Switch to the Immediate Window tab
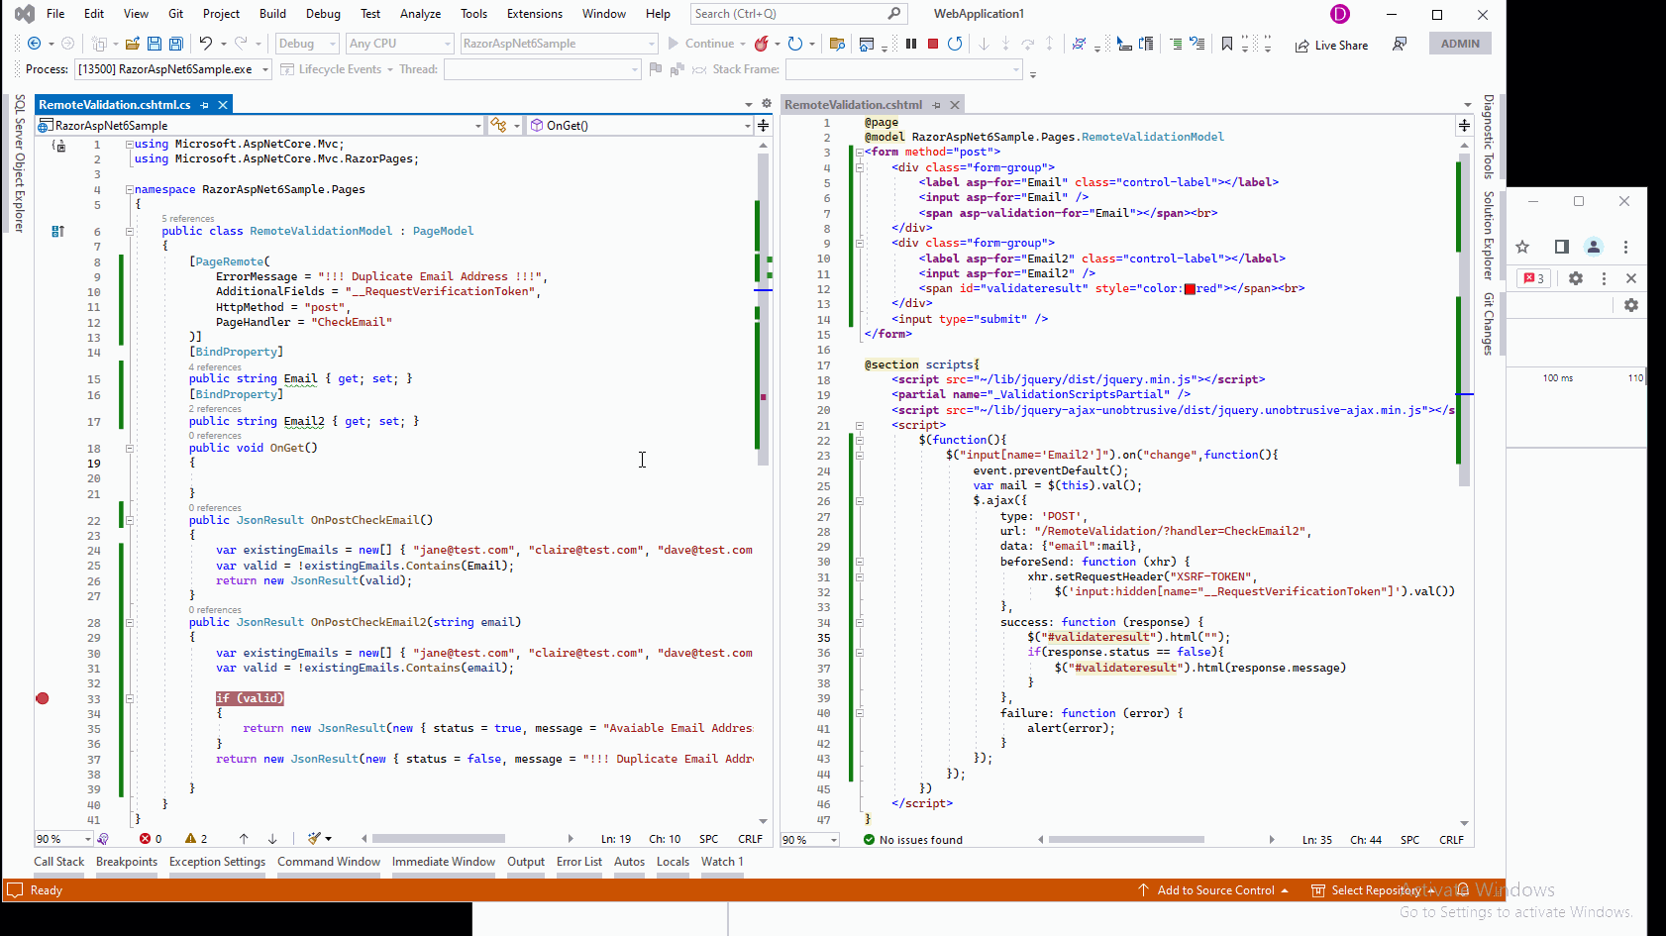Viewport: 1666px width, 936px height. (x=444, y=862)
